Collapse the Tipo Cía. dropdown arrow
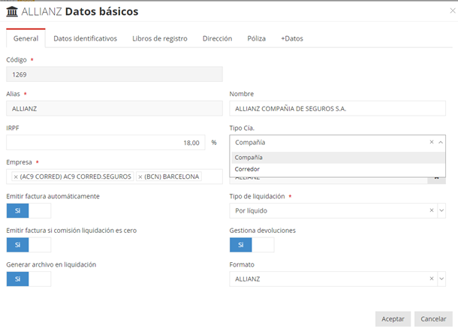Screen dimensions: 458x332 [x=441, y=142]
